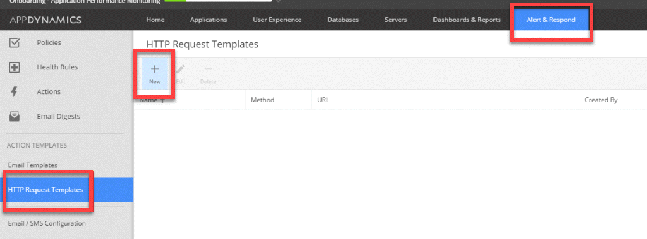647x239 pixels.
Task: Click the Actions lightning bolt icon
Action: [x=15, y=92]
